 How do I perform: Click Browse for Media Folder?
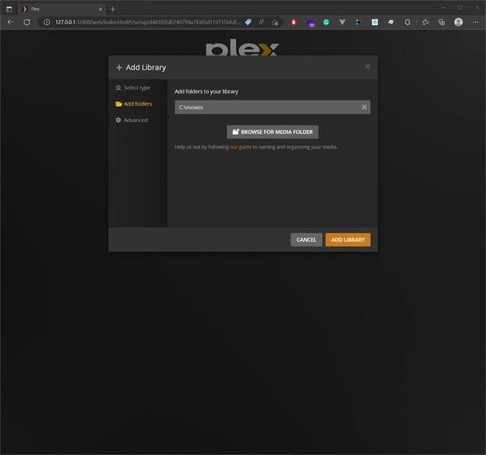pos(272,132)
